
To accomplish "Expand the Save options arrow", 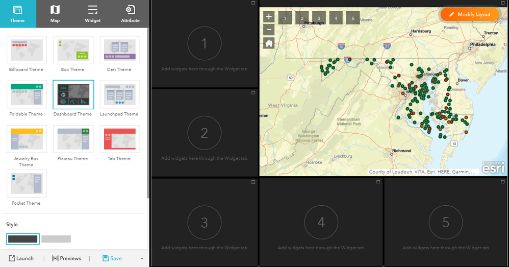I will coord(142,258).
